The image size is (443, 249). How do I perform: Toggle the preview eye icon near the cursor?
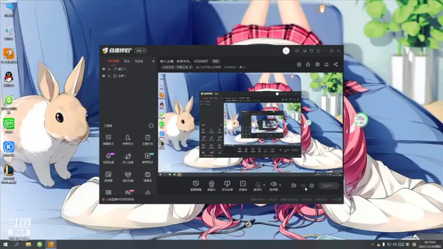coord(303,185)
